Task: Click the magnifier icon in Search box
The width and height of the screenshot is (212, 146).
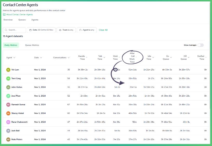Action: pos(6,30)
